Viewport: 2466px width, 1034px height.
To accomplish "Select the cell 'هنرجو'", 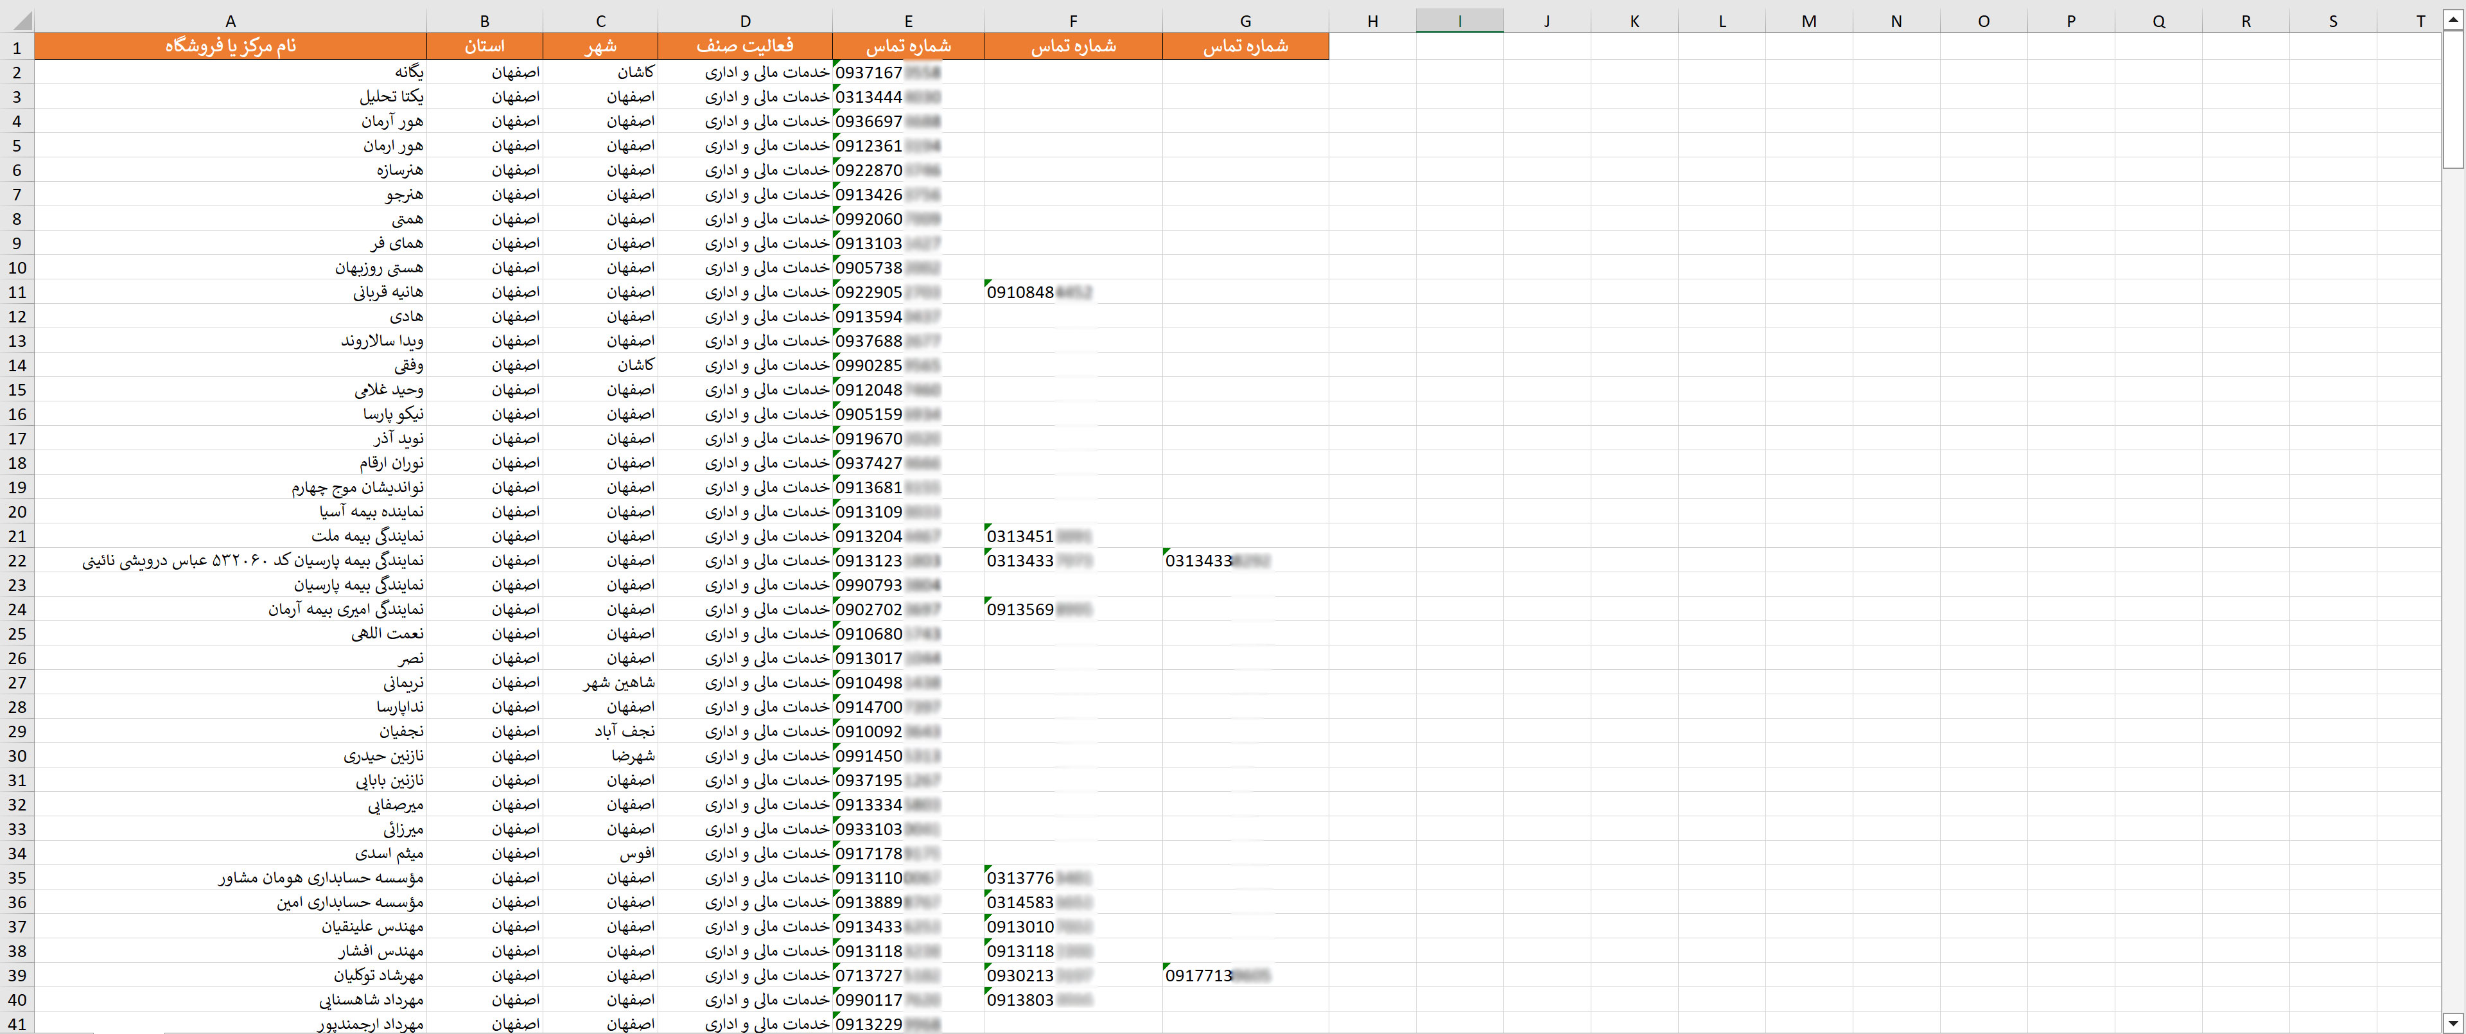I will pyautogui.click(x=230, y=195).
